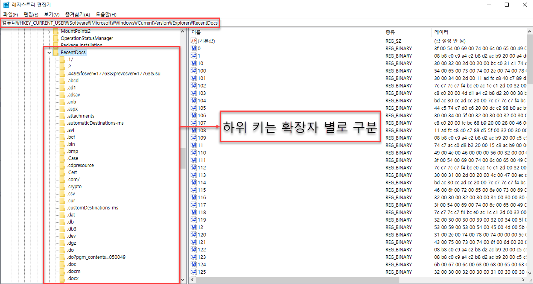The width and height of the screenshot is (533, 284).
Task: Click the 데이터 column header
Action: pyautogui.click(x=441, y=32)
